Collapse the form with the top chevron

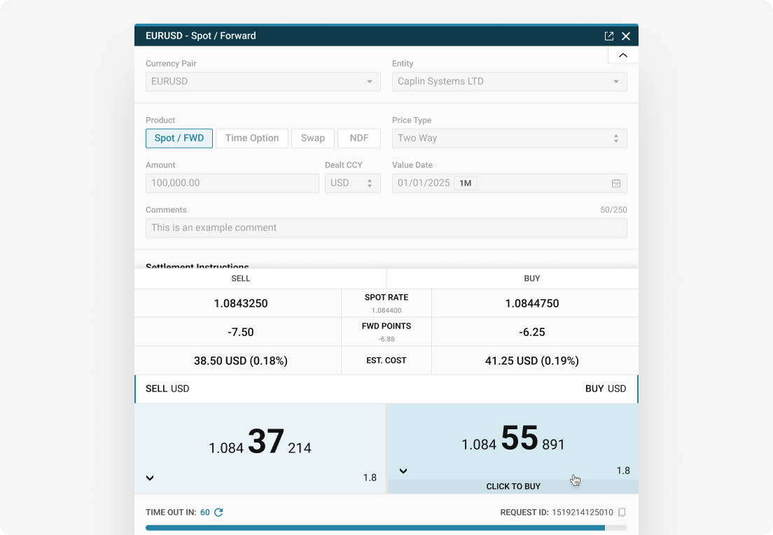coord(623,55)
